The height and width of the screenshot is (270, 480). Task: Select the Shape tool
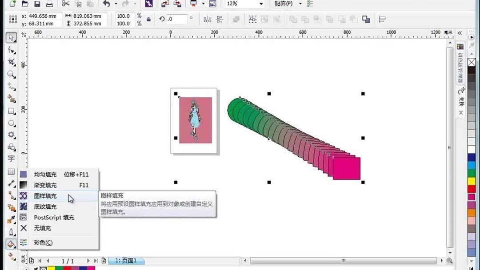11,50
